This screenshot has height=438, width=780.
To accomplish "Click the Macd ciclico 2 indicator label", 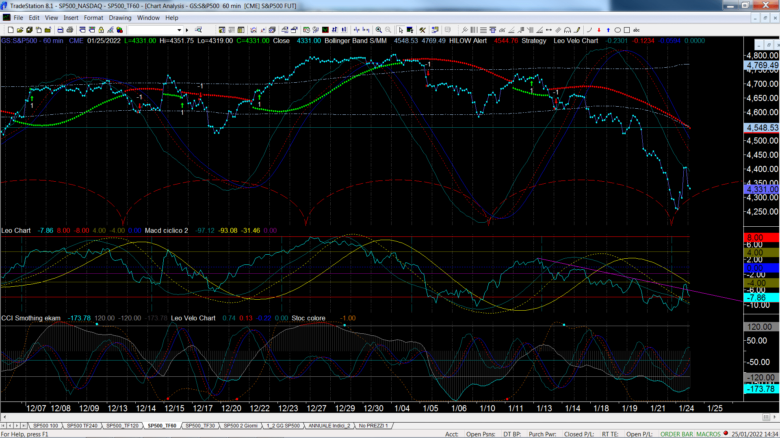I will pyautogui.click(x=167, y=230).
